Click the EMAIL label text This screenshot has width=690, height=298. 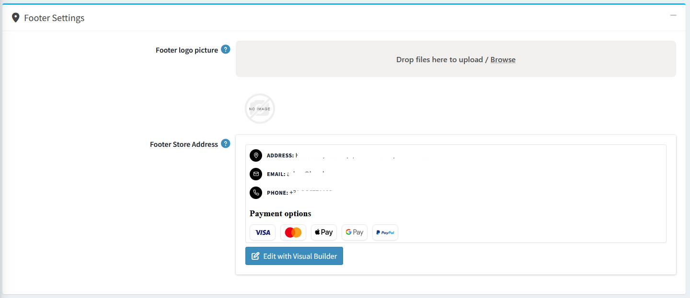coord(276,174)
